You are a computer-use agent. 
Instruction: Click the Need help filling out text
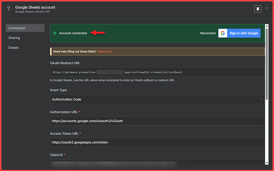(x=75, y=52)
